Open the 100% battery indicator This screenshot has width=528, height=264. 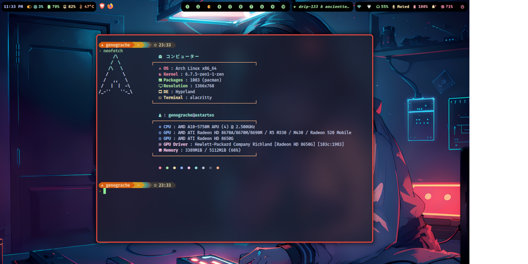[420, 7]
